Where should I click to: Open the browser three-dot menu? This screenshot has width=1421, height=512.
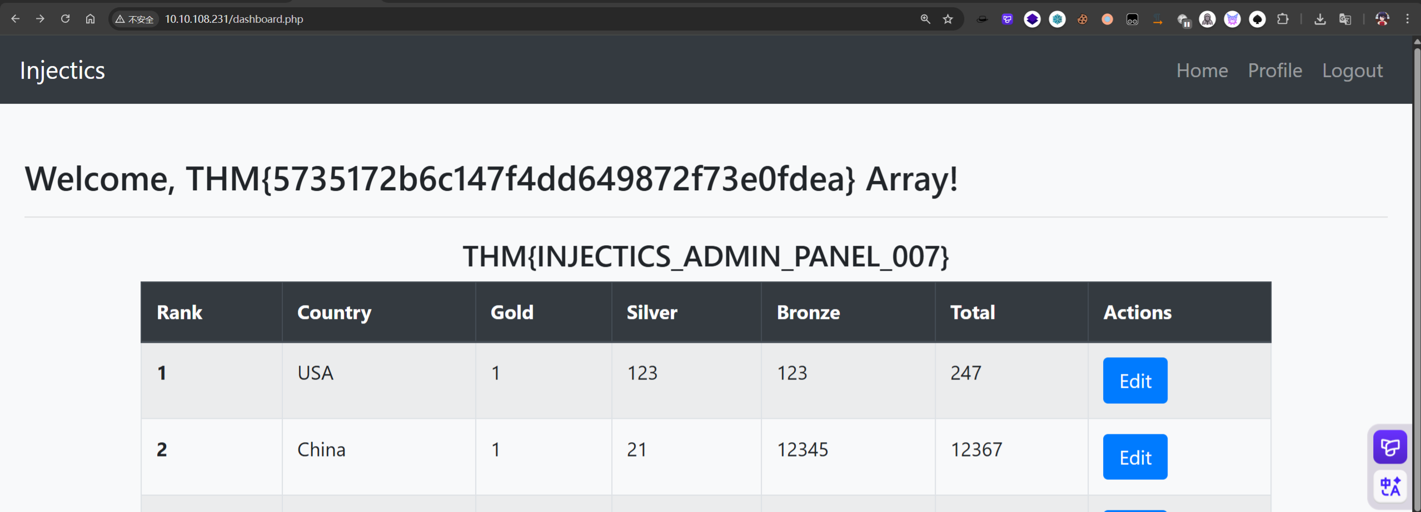tap(1408, 19)
